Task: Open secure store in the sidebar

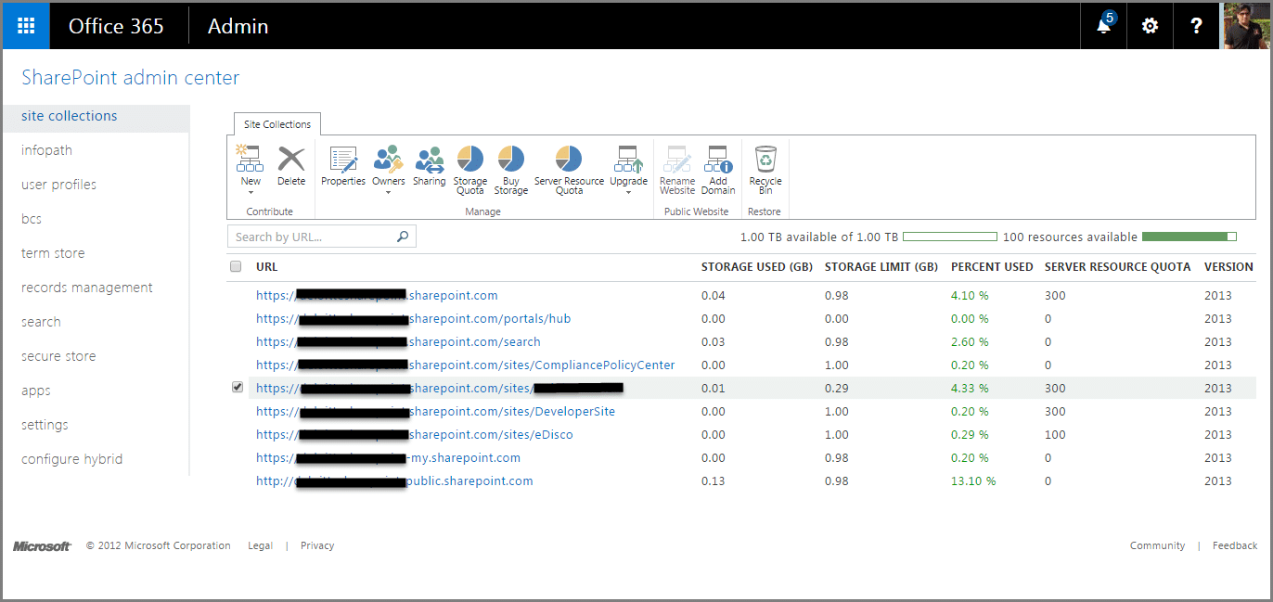Action: click(x=58, y=356)
